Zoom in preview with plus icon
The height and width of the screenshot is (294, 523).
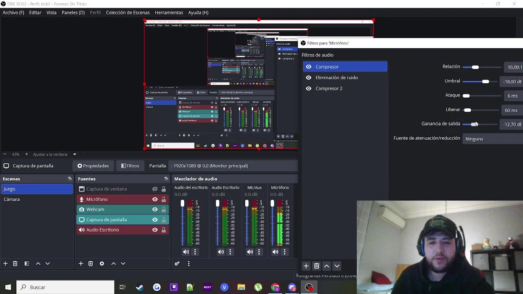pos(27,154)
